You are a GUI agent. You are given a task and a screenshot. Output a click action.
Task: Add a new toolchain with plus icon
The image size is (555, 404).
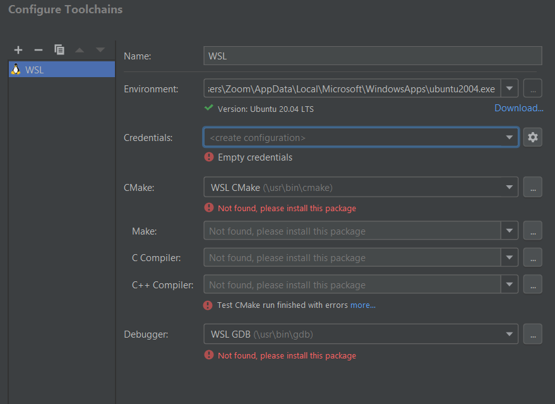click(18, 50)
